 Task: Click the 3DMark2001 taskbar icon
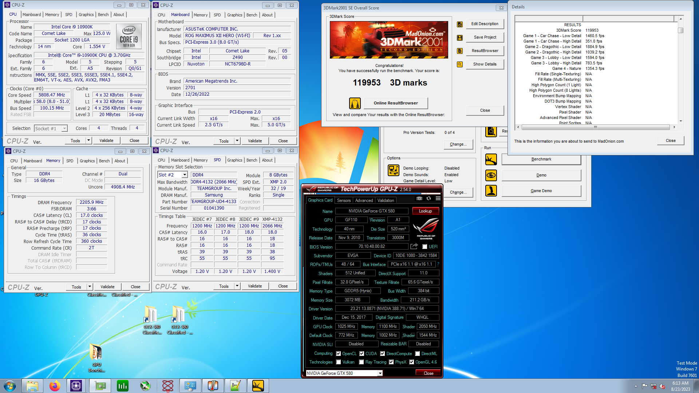click(x=258, y=386)
